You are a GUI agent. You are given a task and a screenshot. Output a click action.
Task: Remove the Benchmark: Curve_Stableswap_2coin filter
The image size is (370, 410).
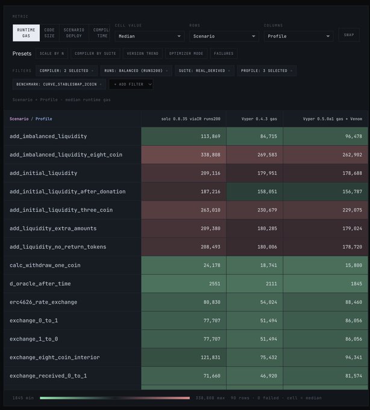101,84
